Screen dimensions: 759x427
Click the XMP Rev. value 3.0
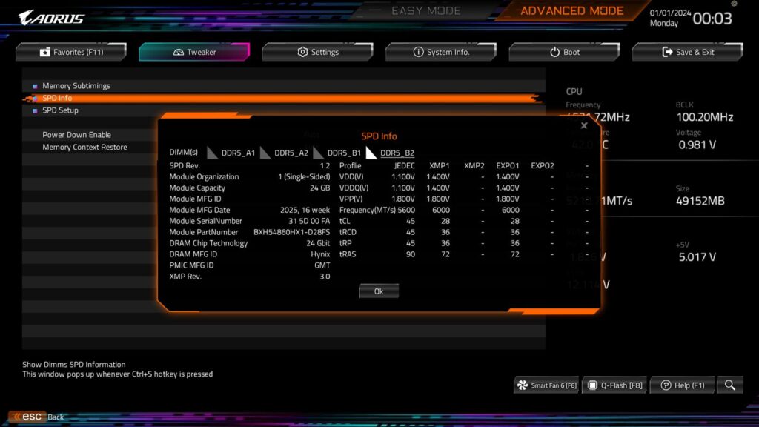(x=325, y=277)
